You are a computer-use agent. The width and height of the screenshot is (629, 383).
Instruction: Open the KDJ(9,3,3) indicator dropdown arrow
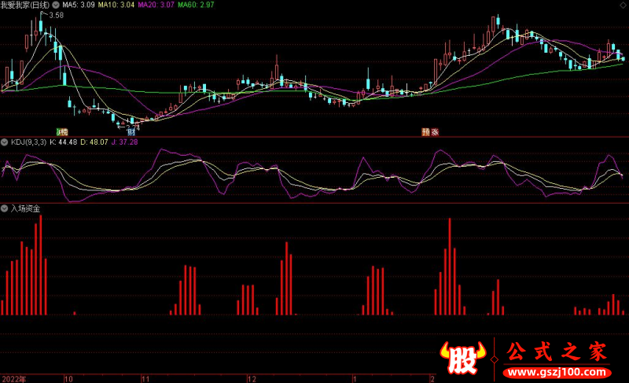click(x=5, y=142)
